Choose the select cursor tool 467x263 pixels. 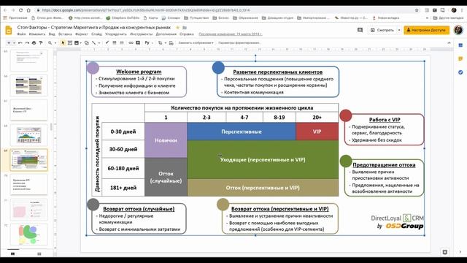tap(63, 43)
